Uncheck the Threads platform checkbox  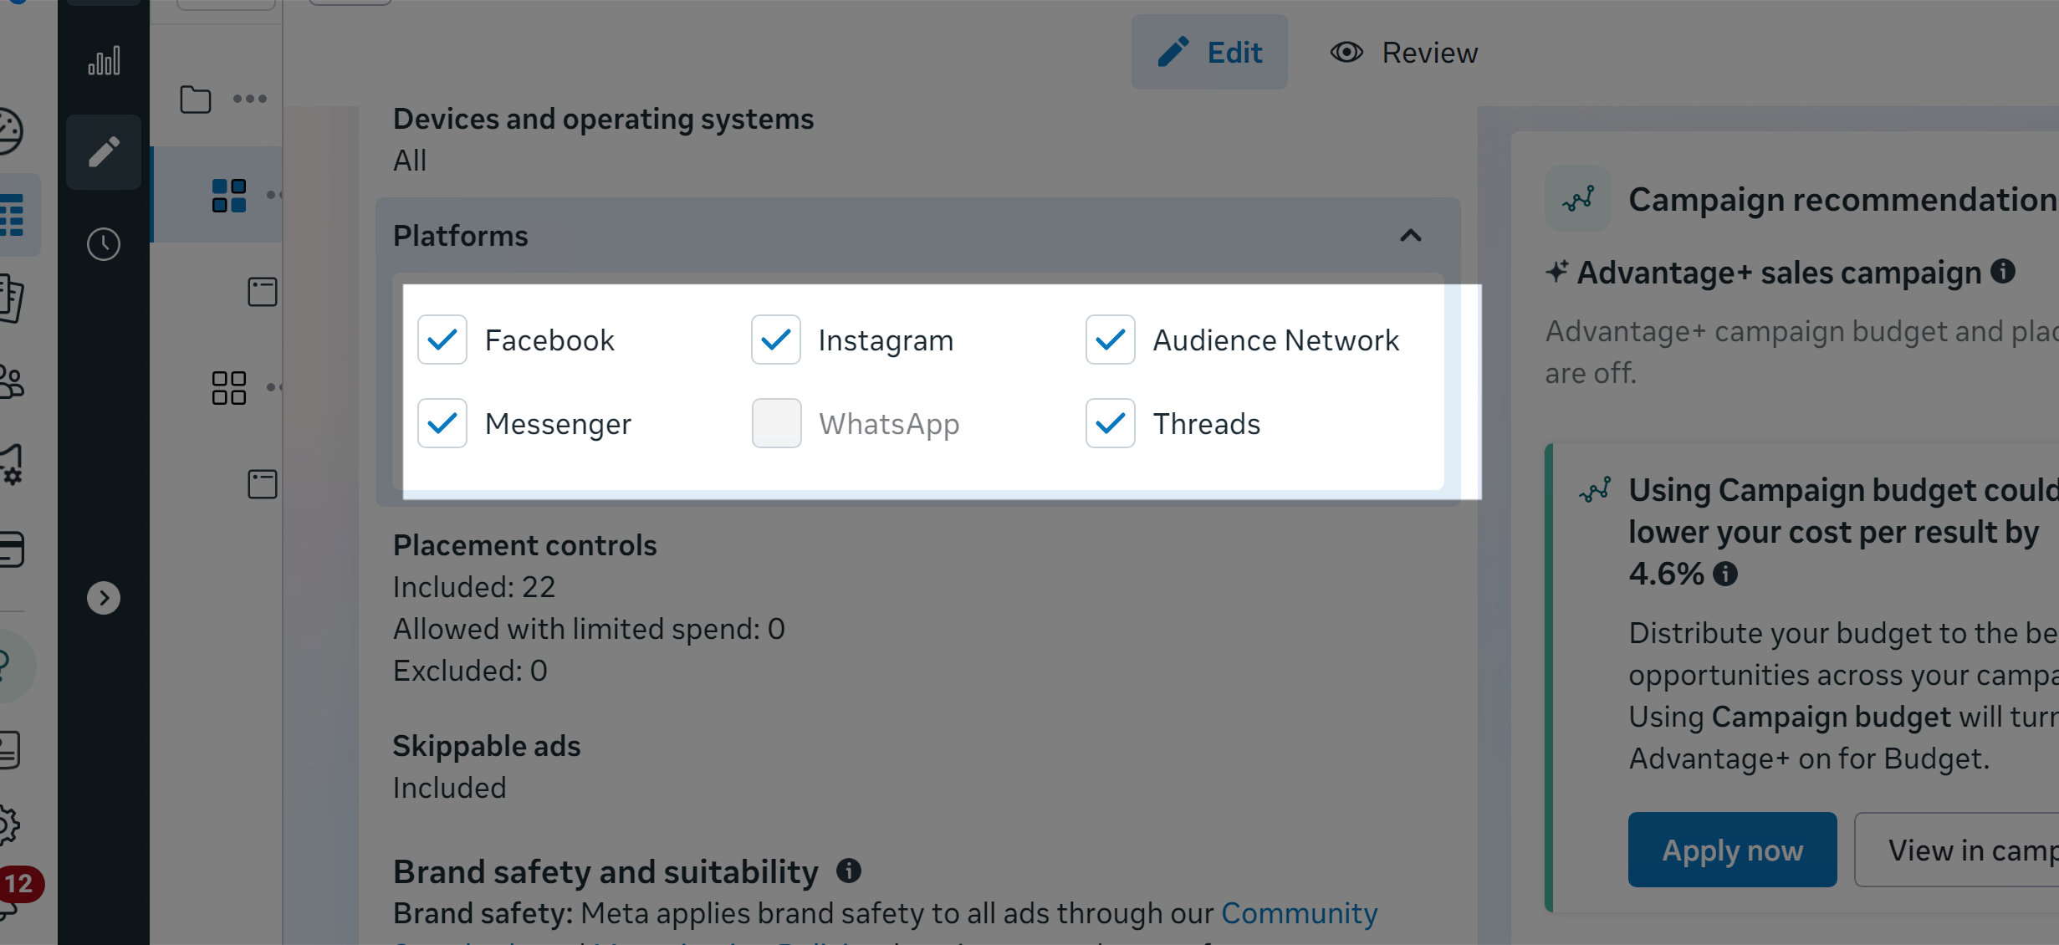coord(1111,423)
